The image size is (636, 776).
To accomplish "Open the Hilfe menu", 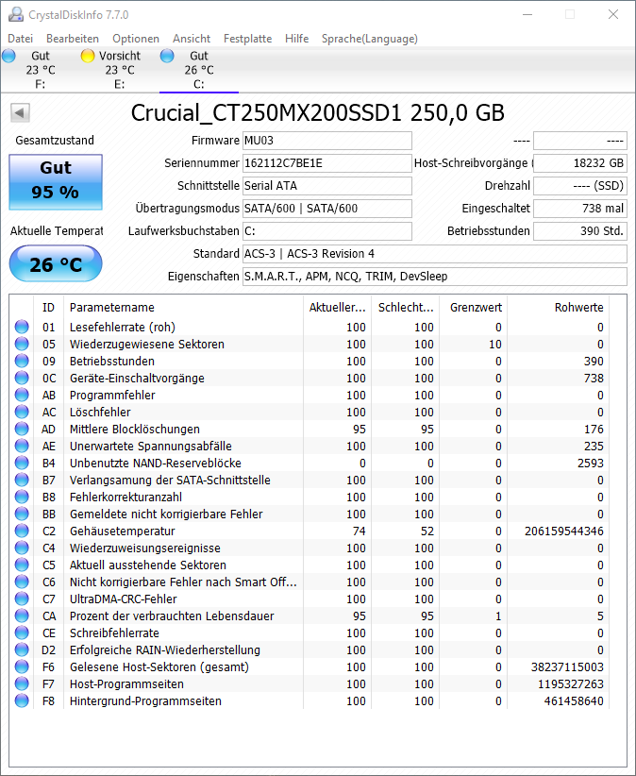I will click(x=296, y=39).
